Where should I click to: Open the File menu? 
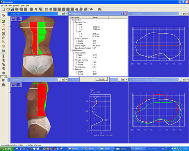(x=2, y=6)
